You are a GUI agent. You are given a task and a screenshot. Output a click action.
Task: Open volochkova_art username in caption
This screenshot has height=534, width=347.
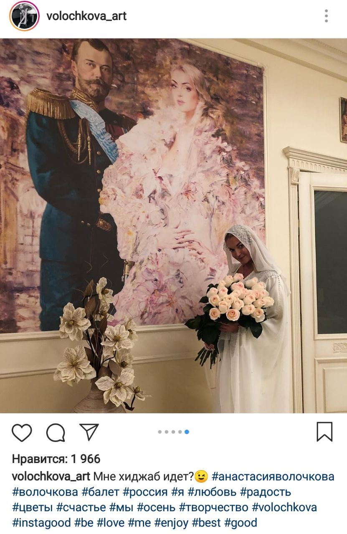tap(51, 476)
